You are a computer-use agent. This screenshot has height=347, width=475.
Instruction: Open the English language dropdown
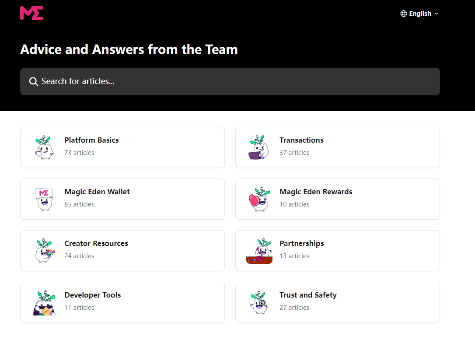click(419, 14)
